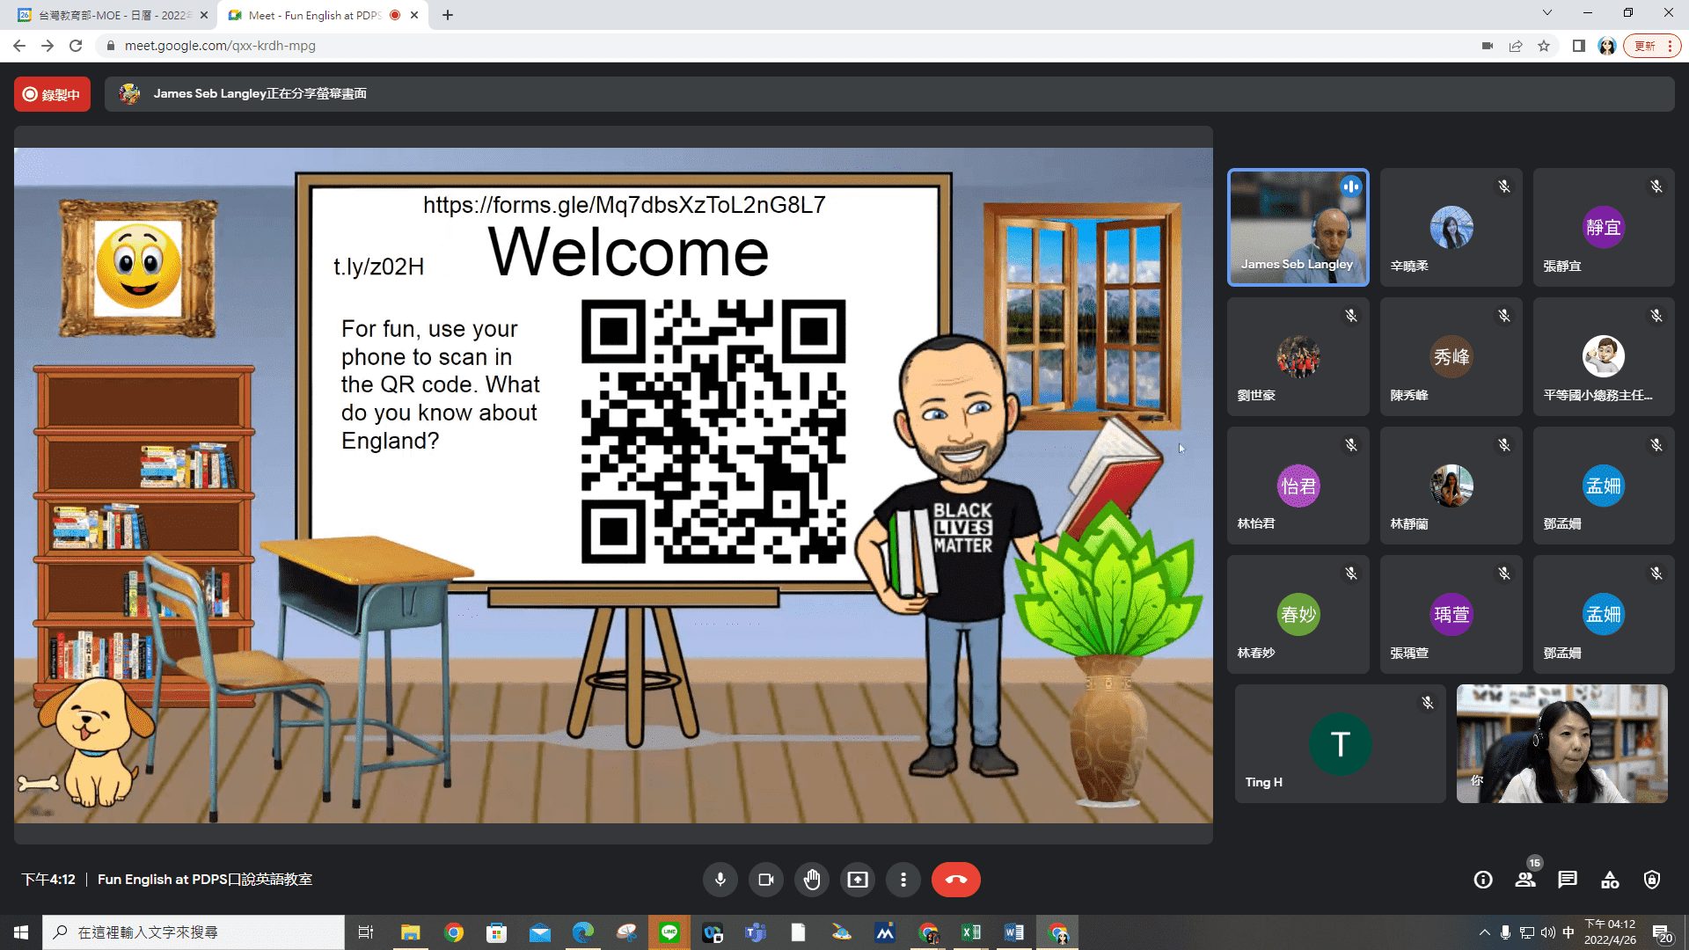The width and height of the screenshot is (1689, 950).
Task: Select 林靜蘭 participant tile
Action: [1451, 486]
